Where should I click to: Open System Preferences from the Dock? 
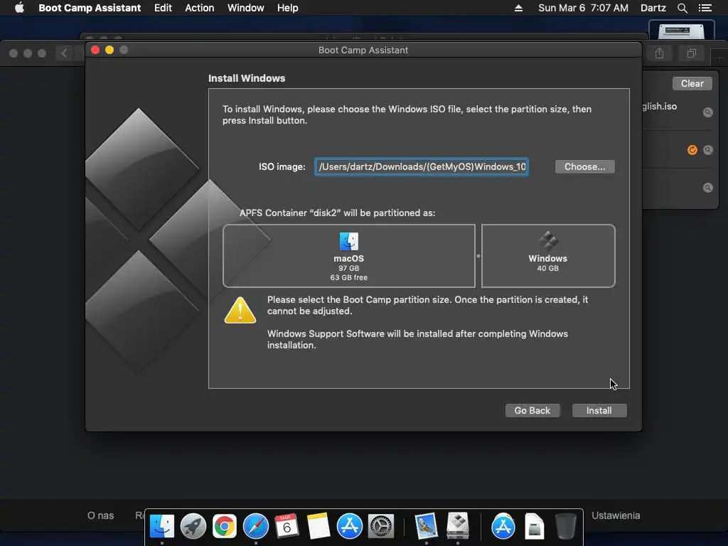click(381, 527)
